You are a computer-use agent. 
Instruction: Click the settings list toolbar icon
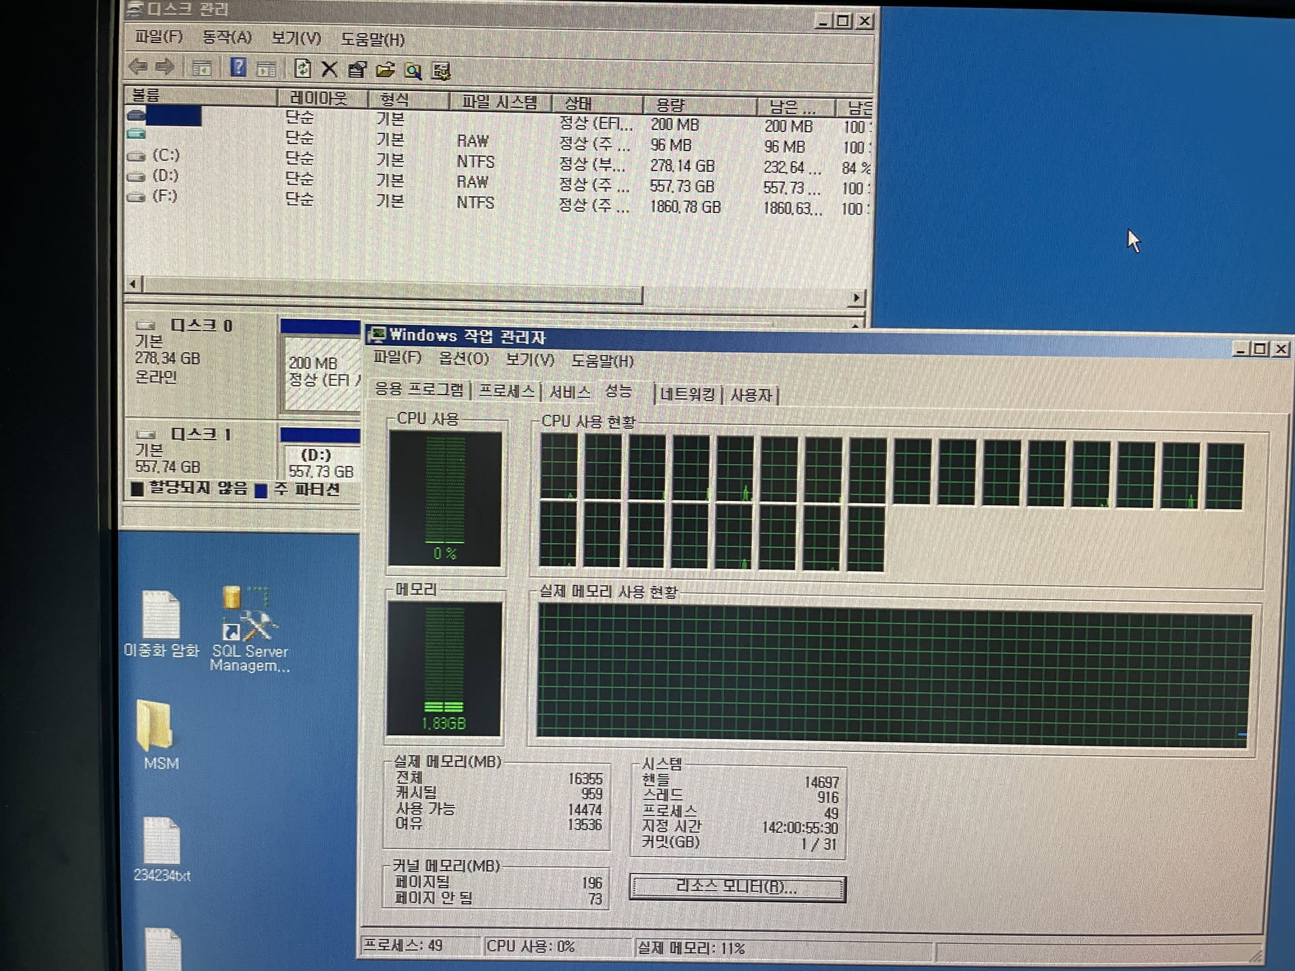pos(441,71)
